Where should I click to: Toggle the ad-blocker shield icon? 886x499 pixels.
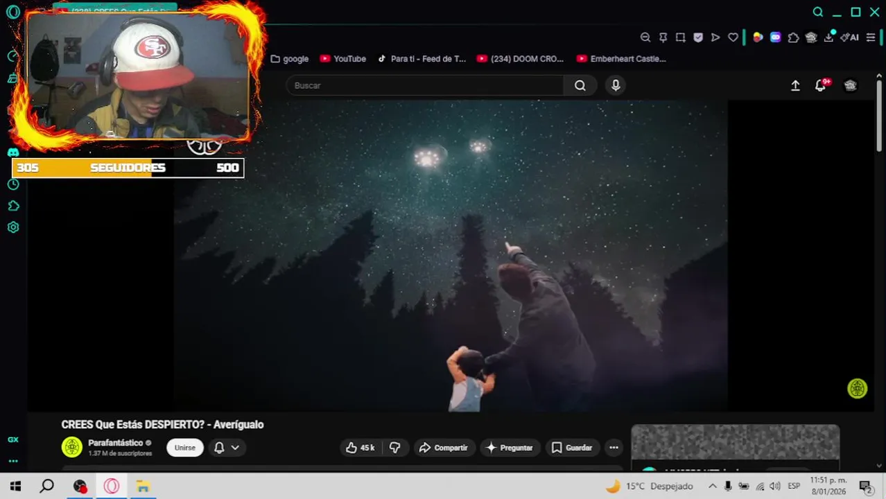[x=698, y=37]
